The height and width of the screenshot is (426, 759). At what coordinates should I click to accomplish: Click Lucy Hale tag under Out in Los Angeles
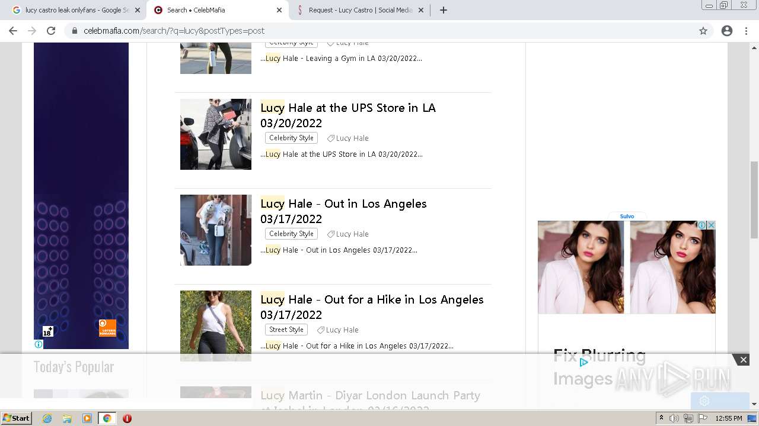coord(352,234)
